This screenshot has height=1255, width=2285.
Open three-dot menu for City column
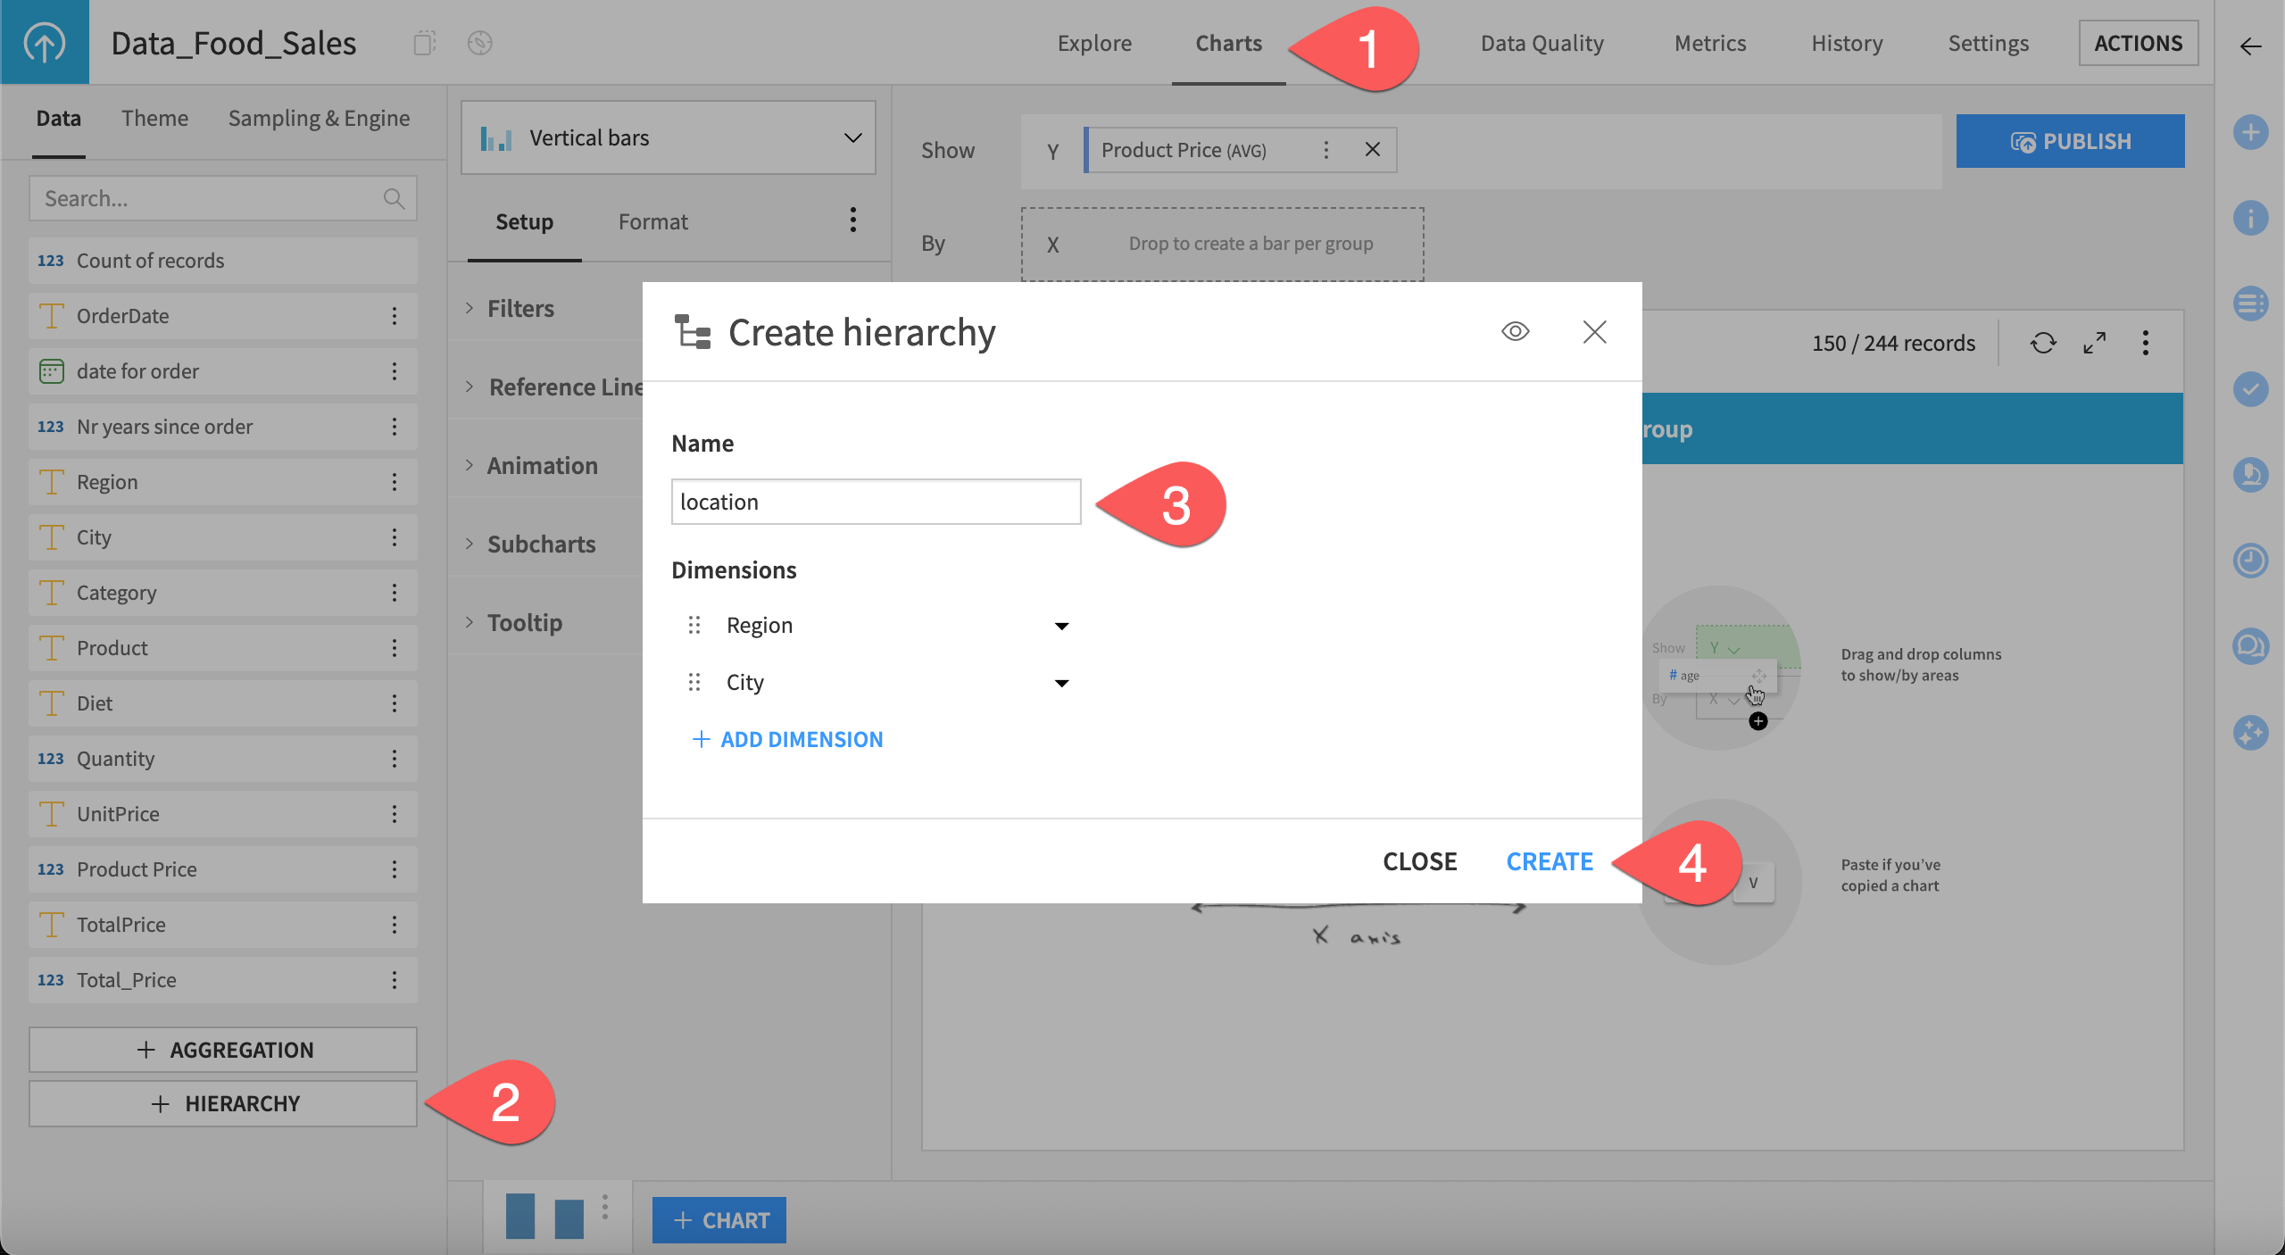[x=394, y=537]
